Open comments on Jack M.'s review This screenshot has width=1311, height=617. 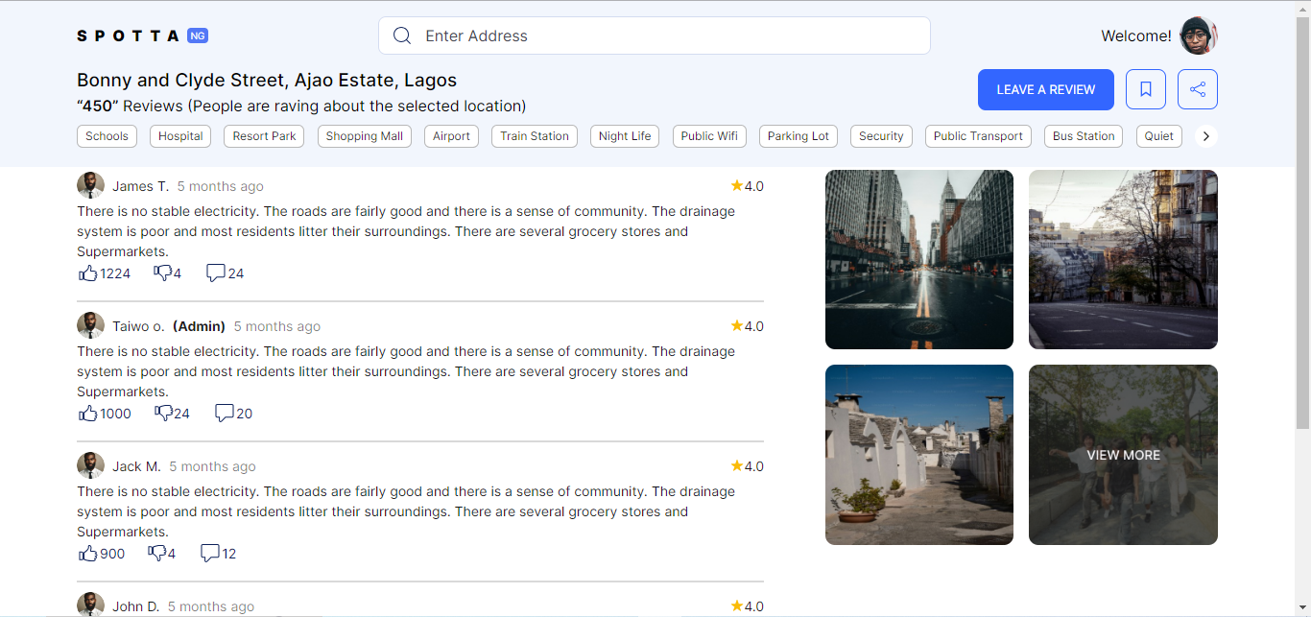[x=210, y=554]
